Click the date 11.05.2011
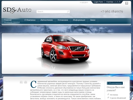The height and width of the screenshot is (100, 133). pyautogui.click(x=84, y=2)
